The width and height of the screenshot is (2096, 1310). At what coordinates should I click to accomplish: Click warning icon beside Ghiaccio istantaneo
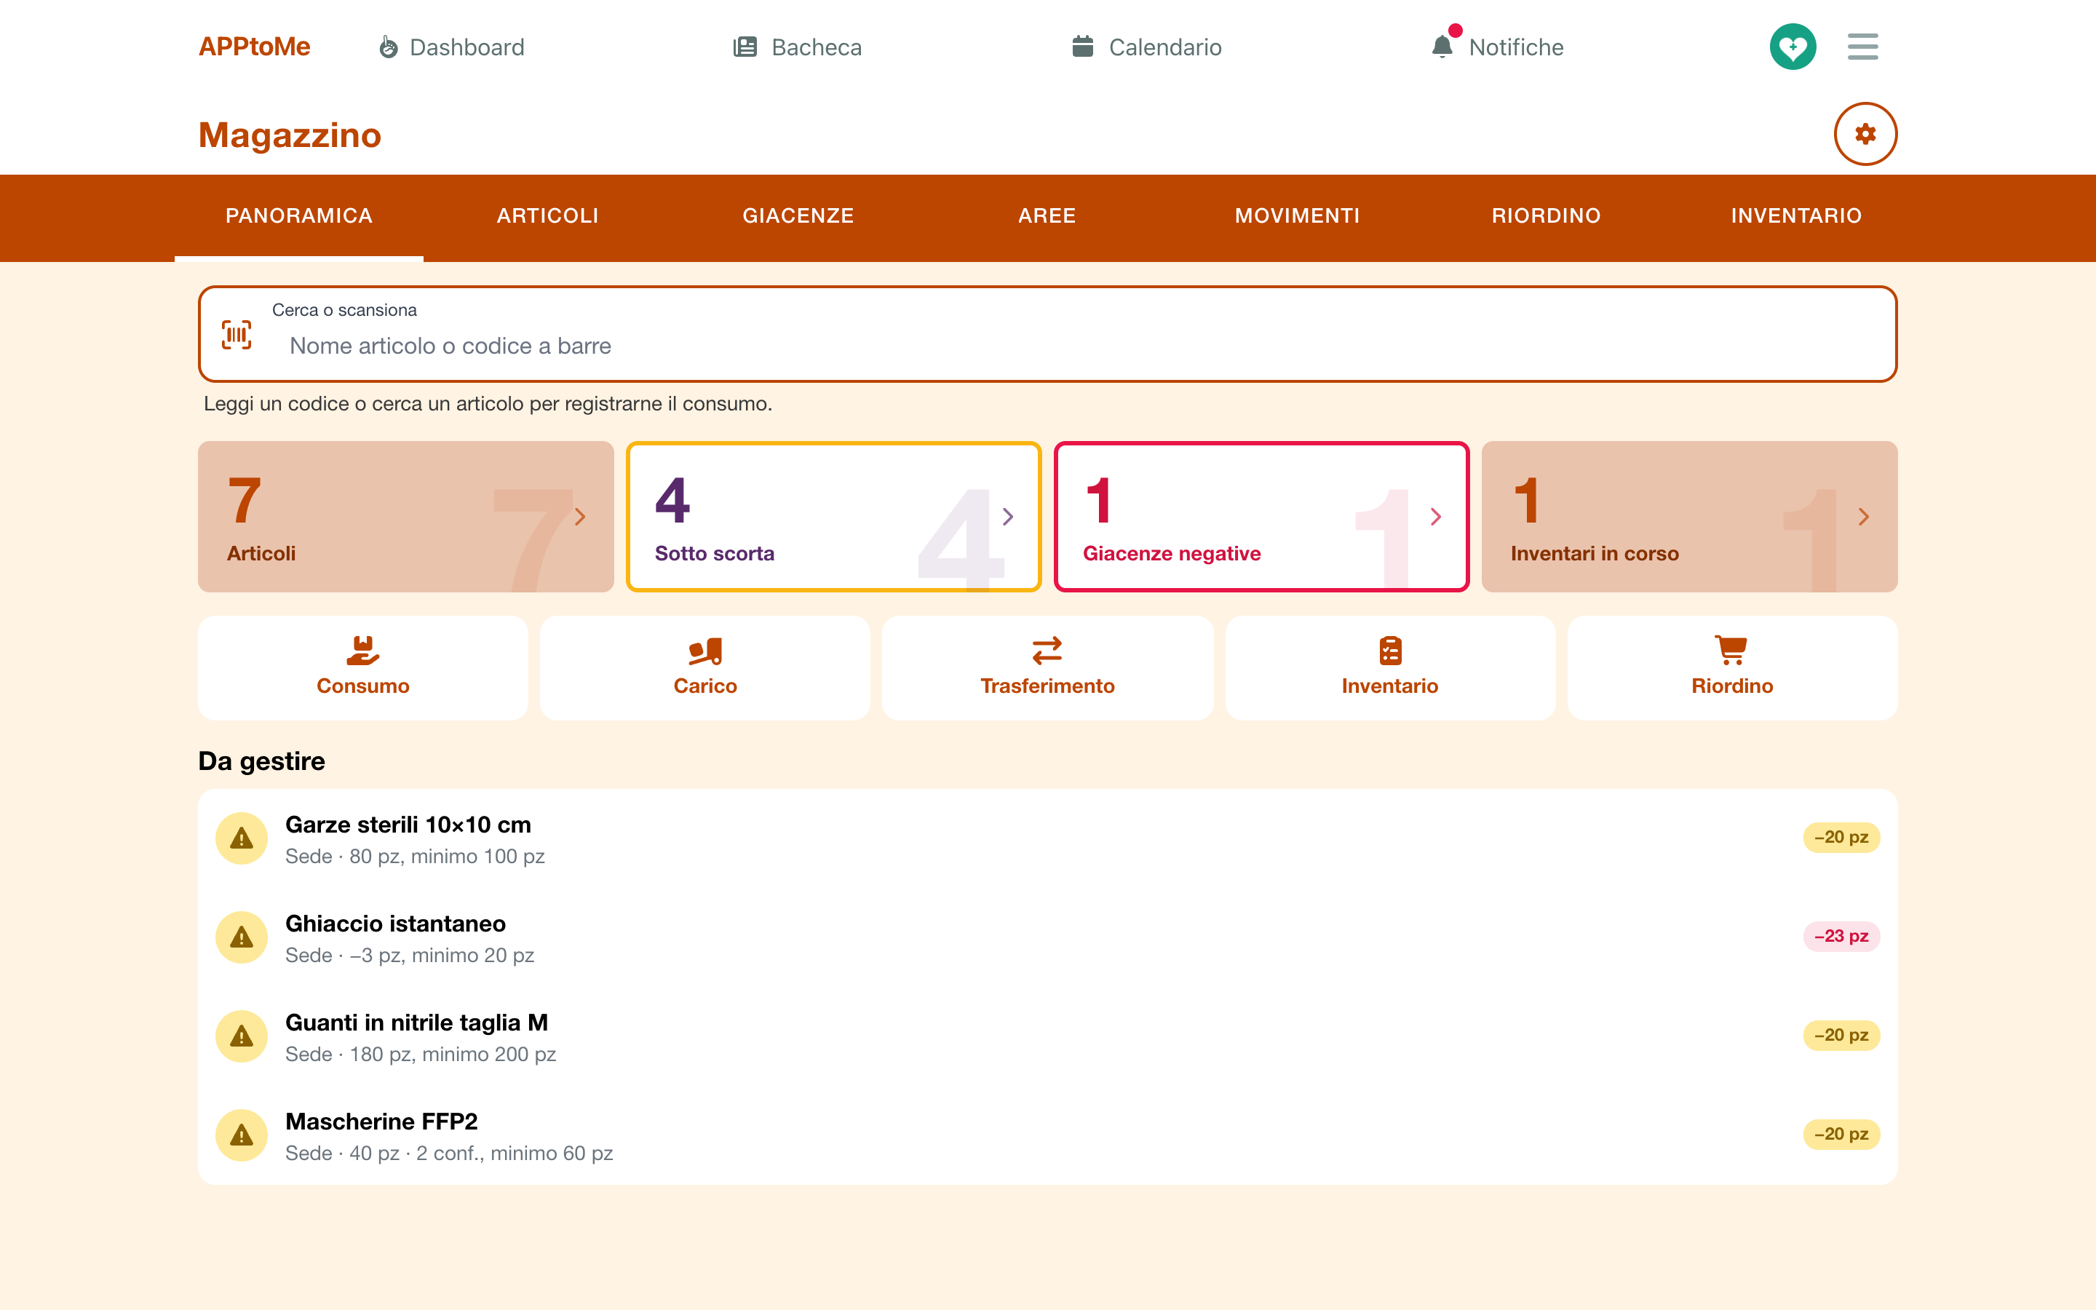(242, 937)
